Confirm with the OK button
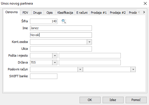The width and height of the screenshot is (149, 105). (x=90, y=100)
